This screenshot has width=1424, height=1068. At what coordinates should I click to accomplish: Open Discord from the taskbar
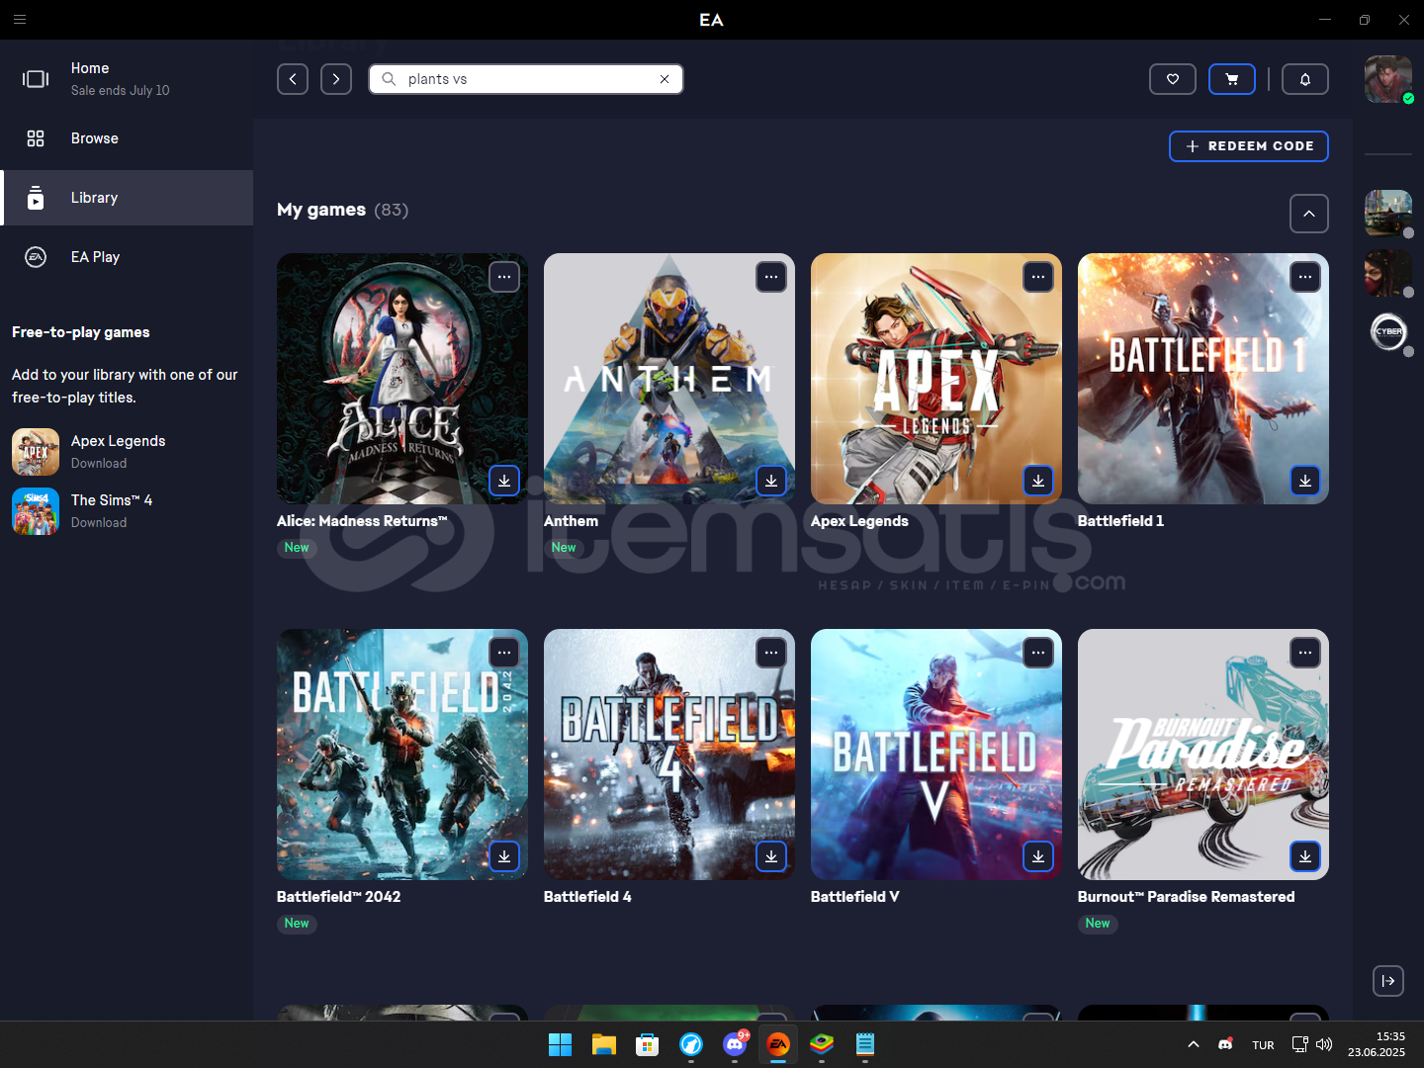click(x=735, y=1044)
